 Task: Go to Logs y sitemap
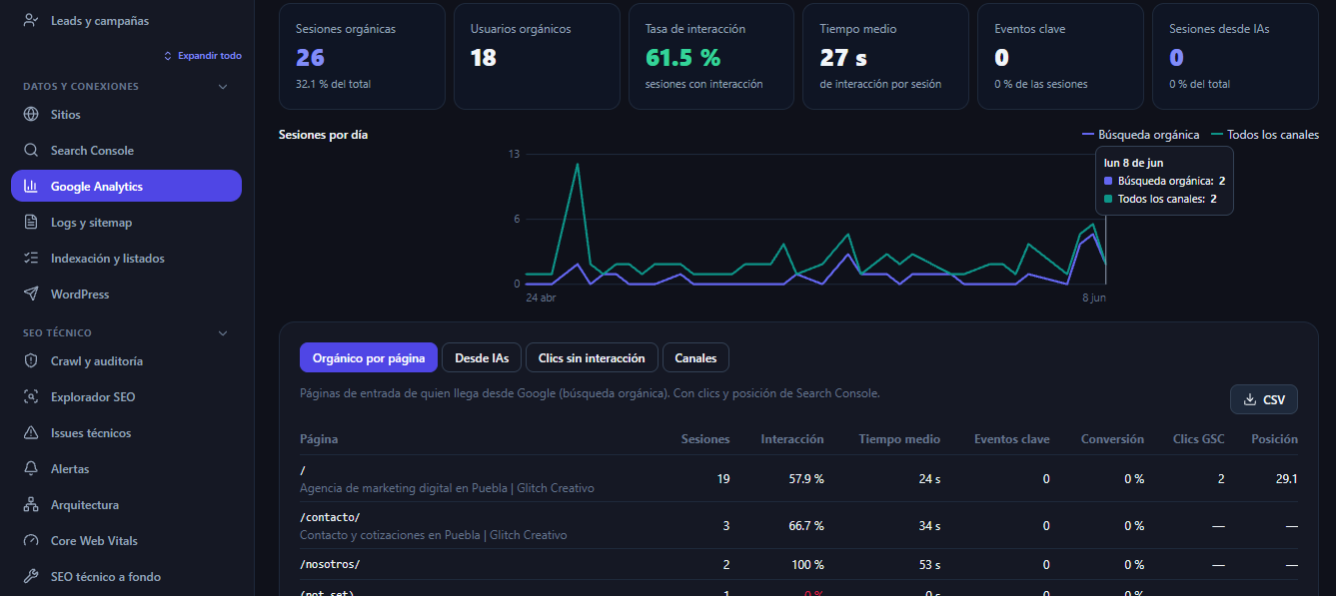[x=127, y=222]
